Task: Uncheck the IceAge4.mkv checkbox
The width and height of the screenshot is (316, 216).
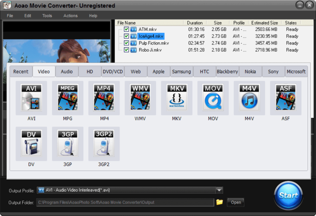Action: point(126,36)
